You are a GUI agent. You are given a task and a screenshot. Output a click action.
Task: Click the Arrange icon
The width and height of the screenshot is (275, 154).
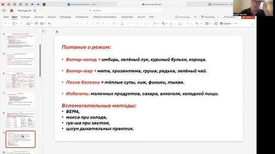click(x=180, y=24)
